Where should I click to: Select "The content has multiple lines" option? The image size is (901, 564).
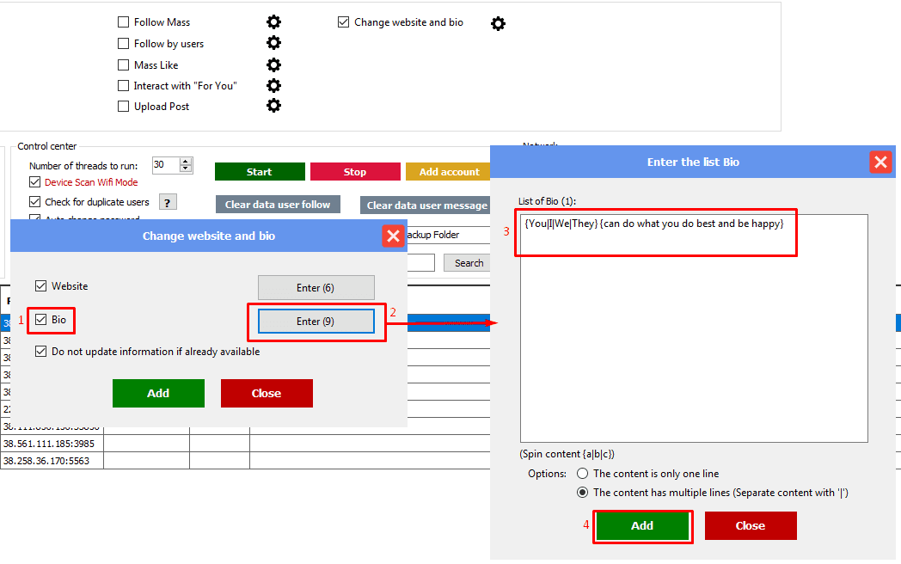(x=583, y=493)
